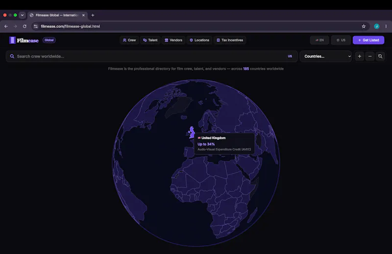Go forward in browser history
Image resolution: width=392 pixels, height=254 pixels.
click(x=15, y=26)
